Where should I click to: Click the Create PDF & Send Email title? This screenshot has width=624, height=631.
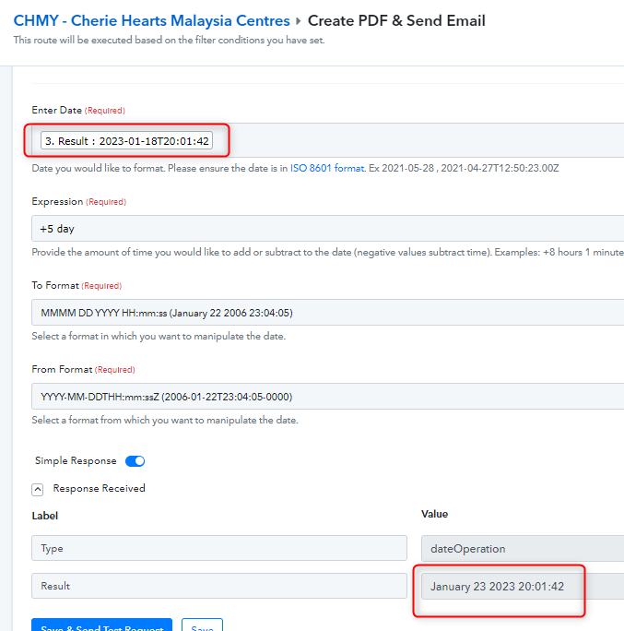coord(396,20)
